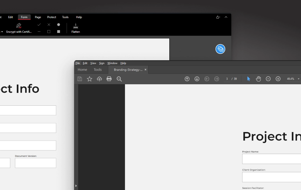Click the zoom out minus icon
The width and height of the screenshot is (301, 190).
pyautogui.click(x=268, y=79)
